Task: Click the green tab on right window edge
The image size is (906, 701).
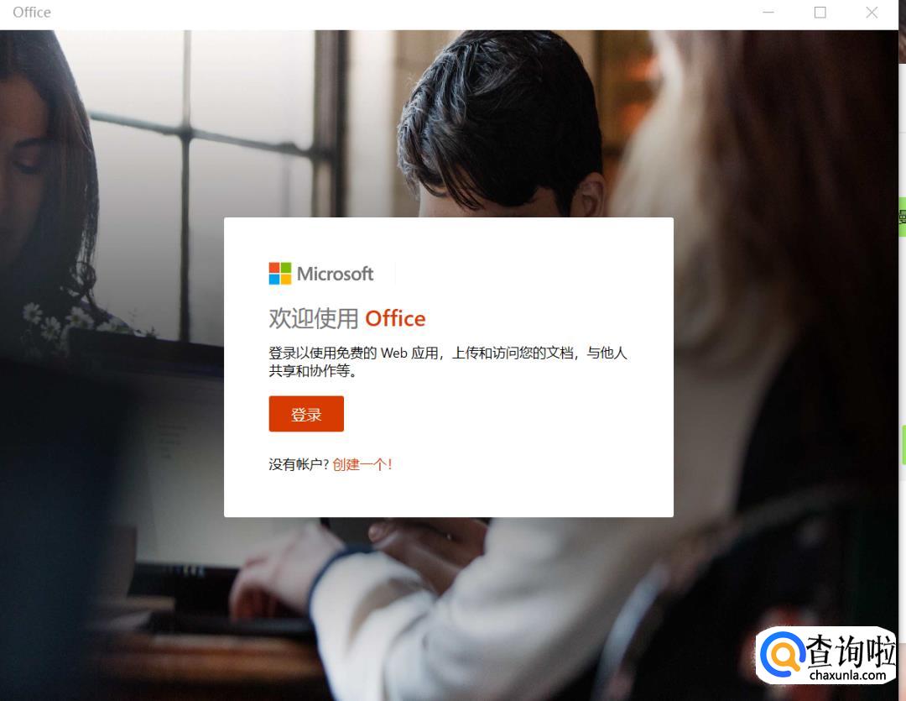Action: click(902, 217)
